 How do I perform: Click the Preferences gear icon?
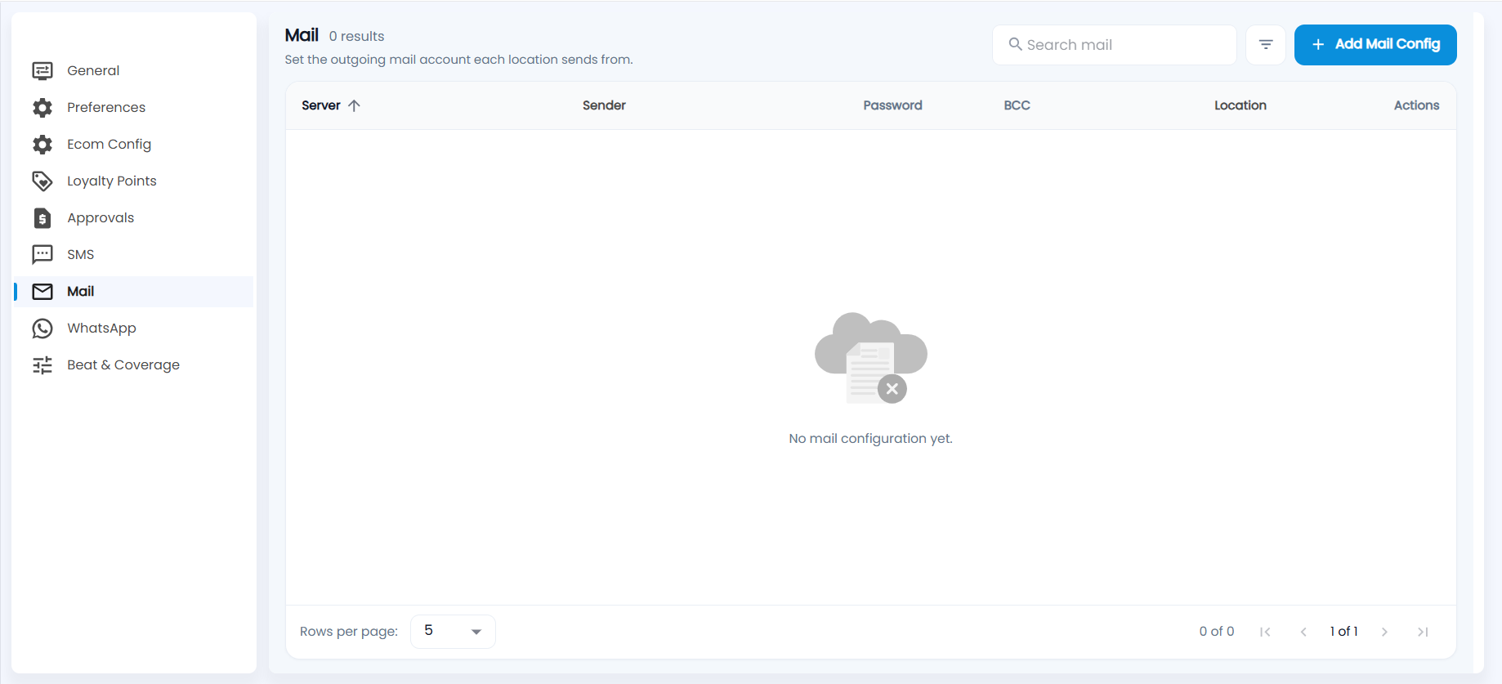(42, 108)
